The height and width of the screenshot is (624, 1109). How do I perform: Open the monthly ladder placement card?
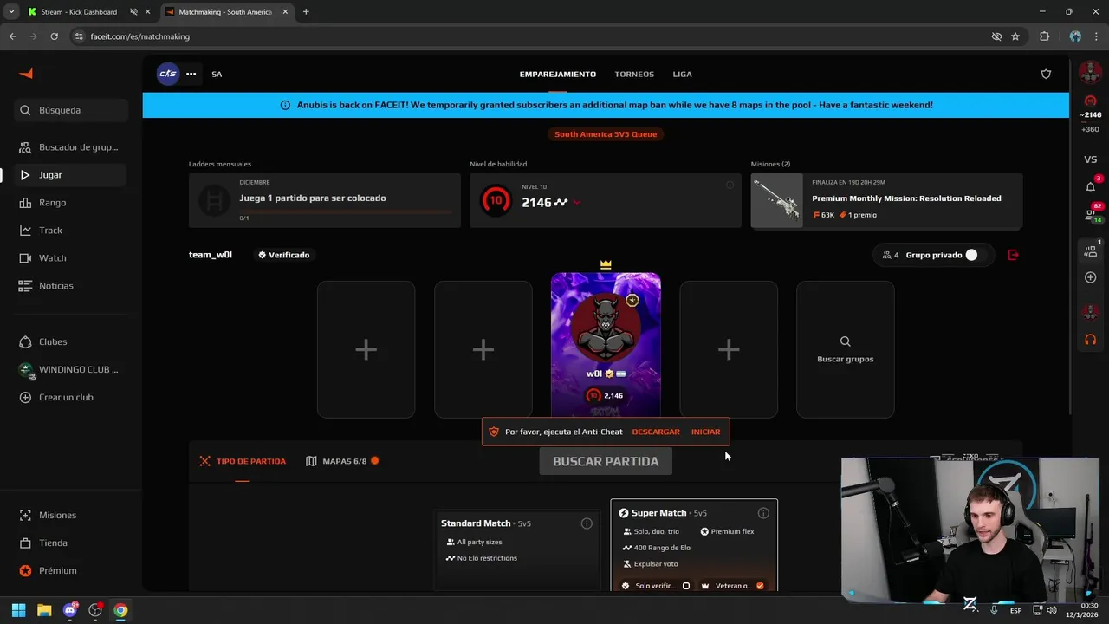pyautogui.click(x=325, y=200)
